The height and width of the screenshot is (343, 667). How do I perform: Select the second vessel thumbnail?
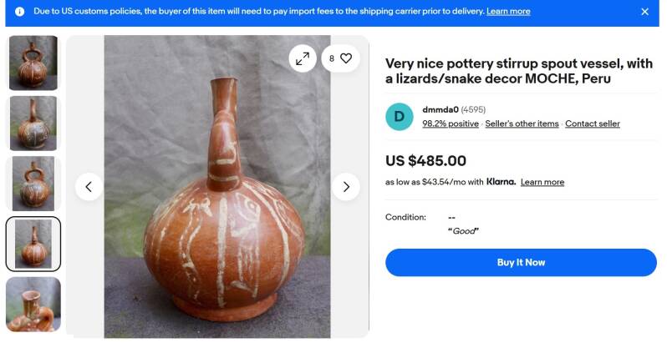[33, 124]
